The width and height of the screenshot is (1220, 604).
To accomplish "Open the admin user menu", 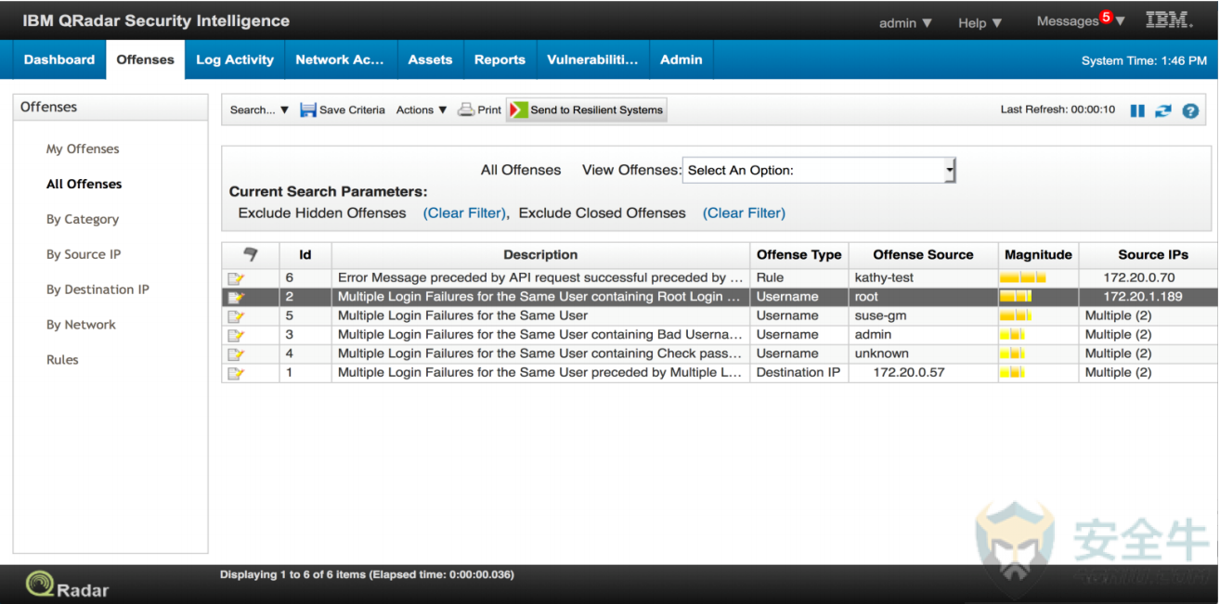I will (905, 23).
